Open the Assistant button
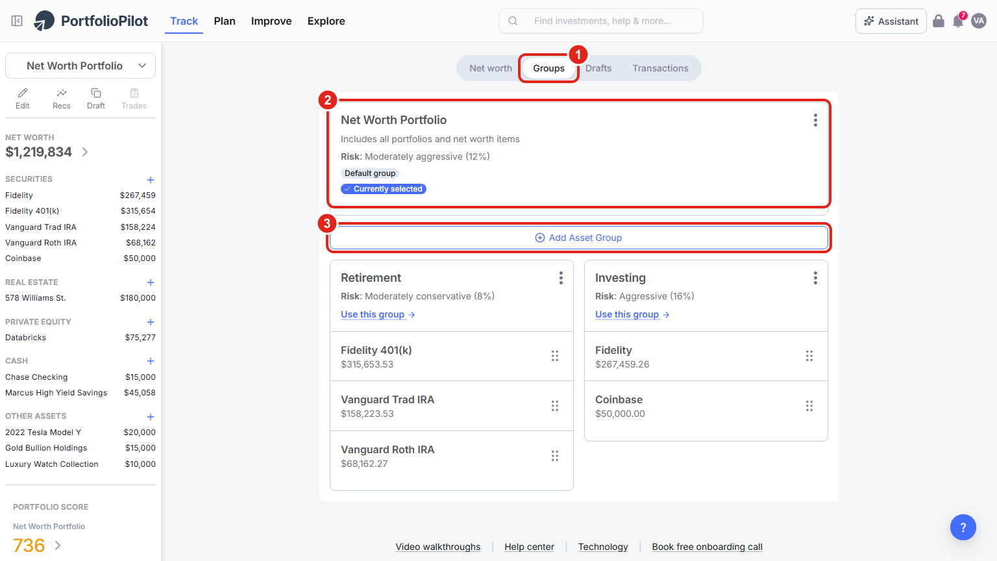The height and width of the screenshot is (561, 997). 891,21
